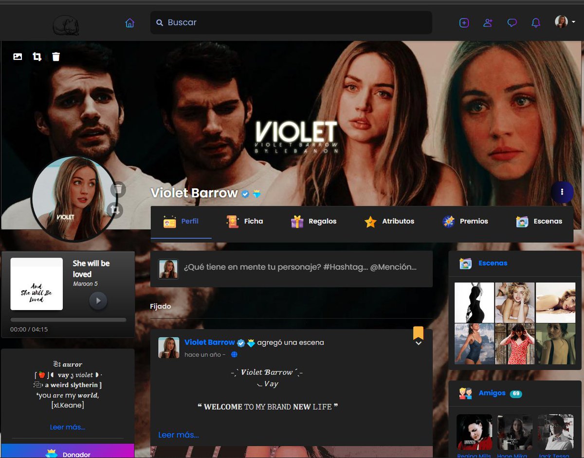Switch to the Ficha tab

pyautogui.click(x=245, y=221)
